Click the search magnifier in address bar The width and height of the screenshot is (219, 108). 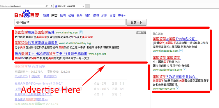[47, 6]
